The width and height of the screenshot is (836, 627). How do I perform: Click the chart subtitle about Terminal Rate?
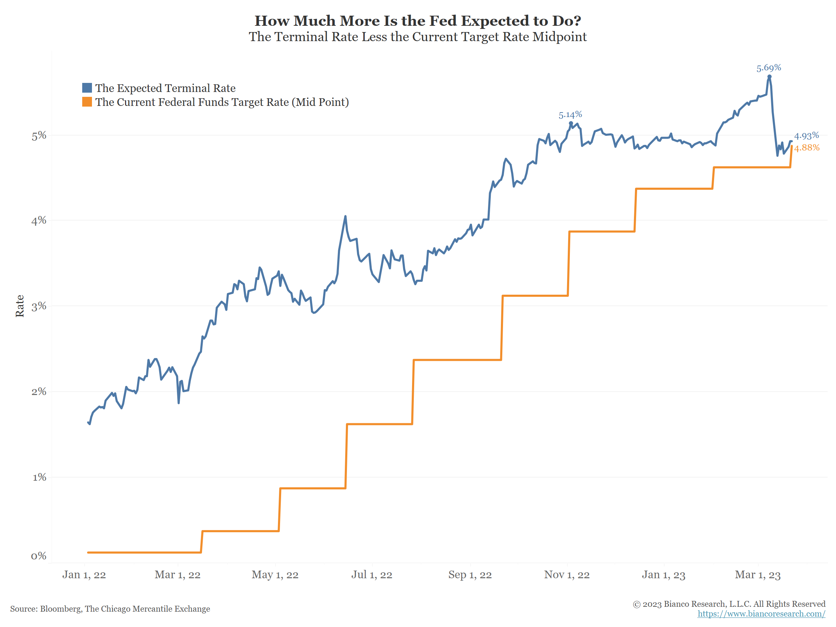[x=418, y=37]
